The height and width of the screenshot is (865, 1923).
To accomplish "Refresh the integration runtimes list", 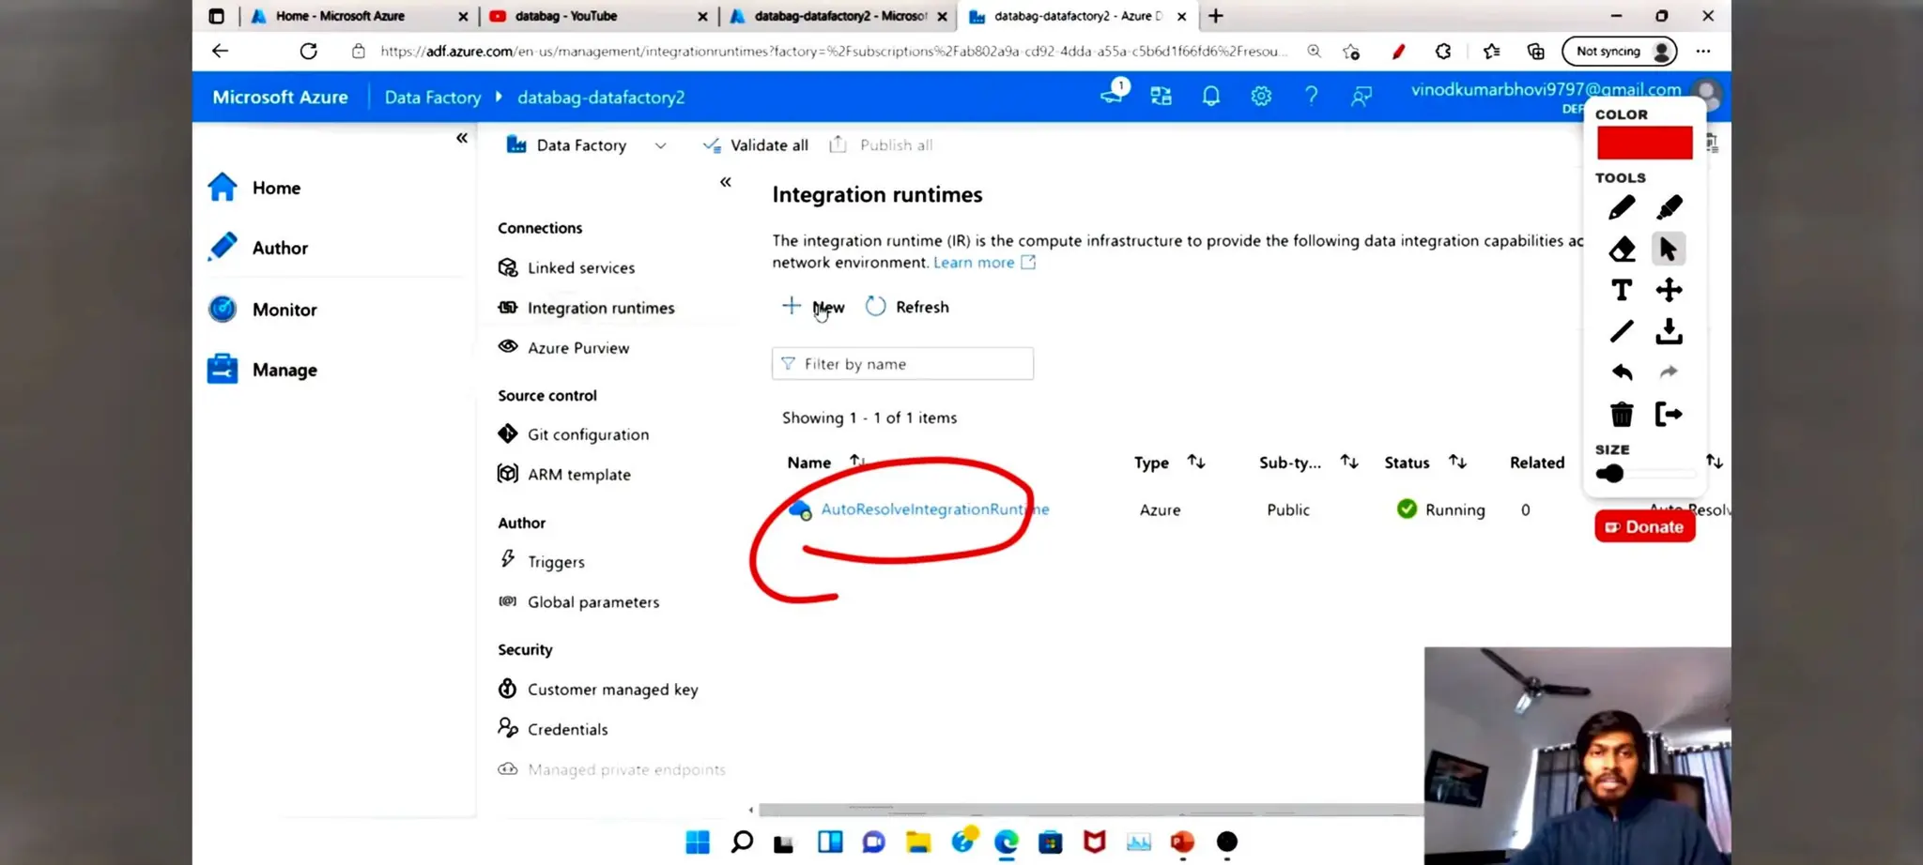I will (907, 307).
